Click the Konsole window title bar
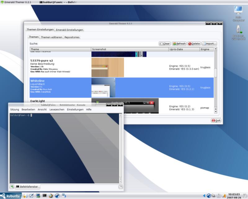This screenshot has width=248, height=199. point(63,105)
